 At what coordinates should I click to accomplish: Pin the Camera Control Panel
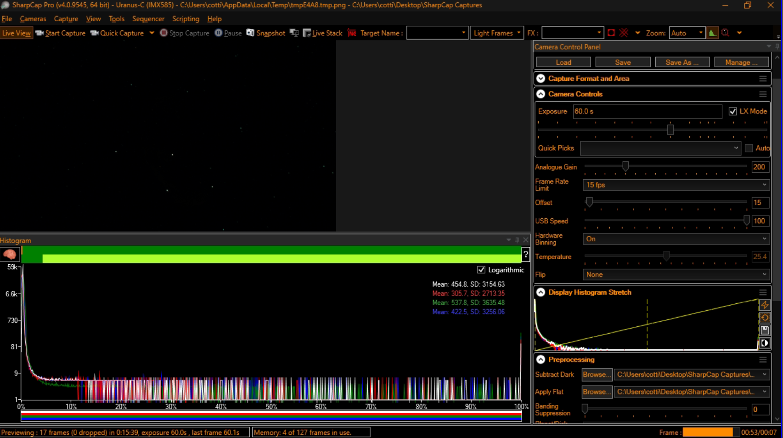[777, 47]
